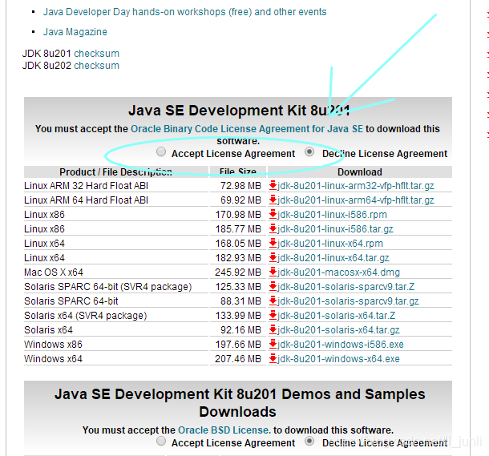Select Accept License Agreement for Demos and Samples
The width and height of the screenshot is (489, 456).
tap(161, 441)
